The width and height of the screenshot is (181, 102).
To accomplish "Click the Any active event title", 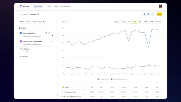I will point(29,33).
